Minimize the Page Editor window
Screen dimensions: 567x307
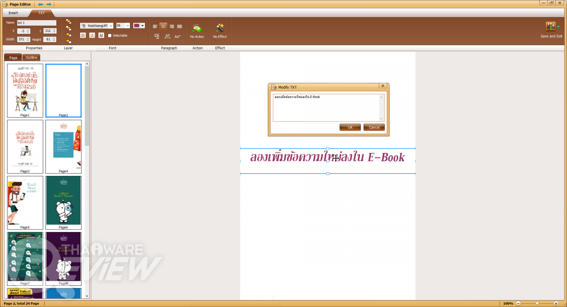544,3
